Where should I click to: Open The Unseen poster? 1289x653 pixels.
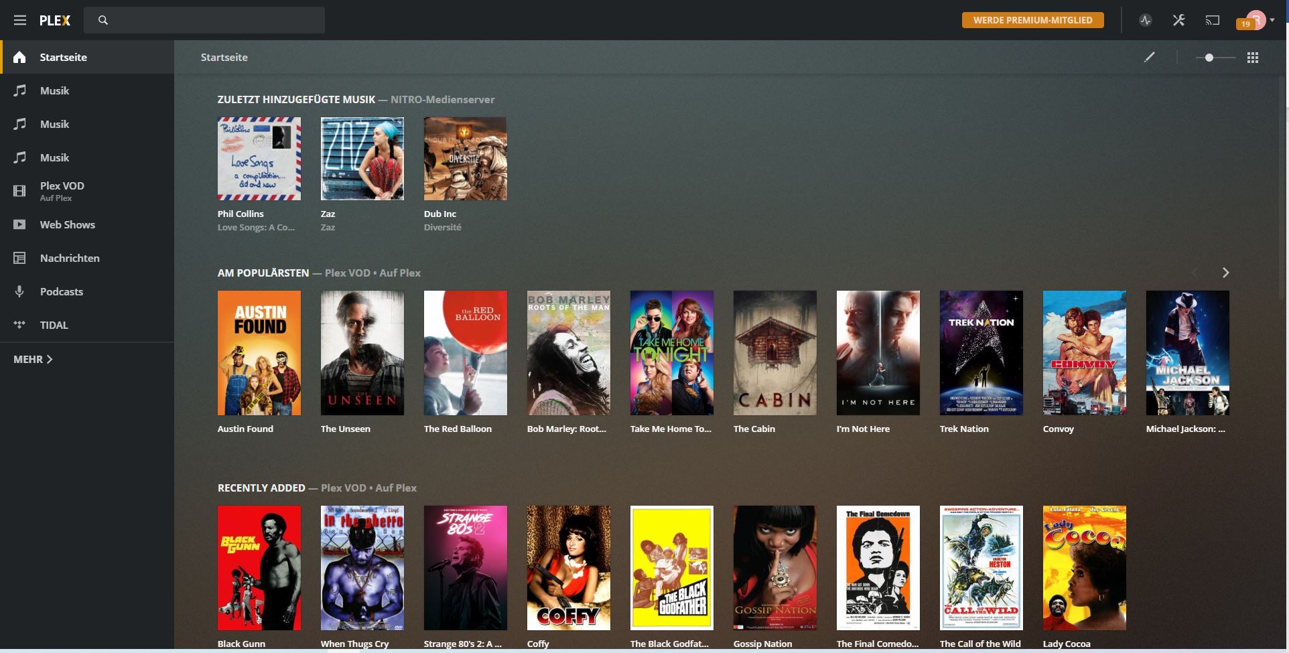tap(362, 353)
